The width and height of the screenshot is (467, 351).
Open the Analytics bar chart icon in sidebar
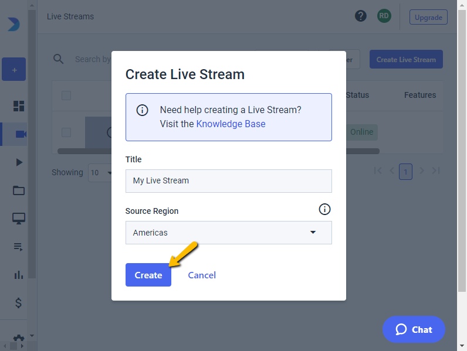click(18, 275)
